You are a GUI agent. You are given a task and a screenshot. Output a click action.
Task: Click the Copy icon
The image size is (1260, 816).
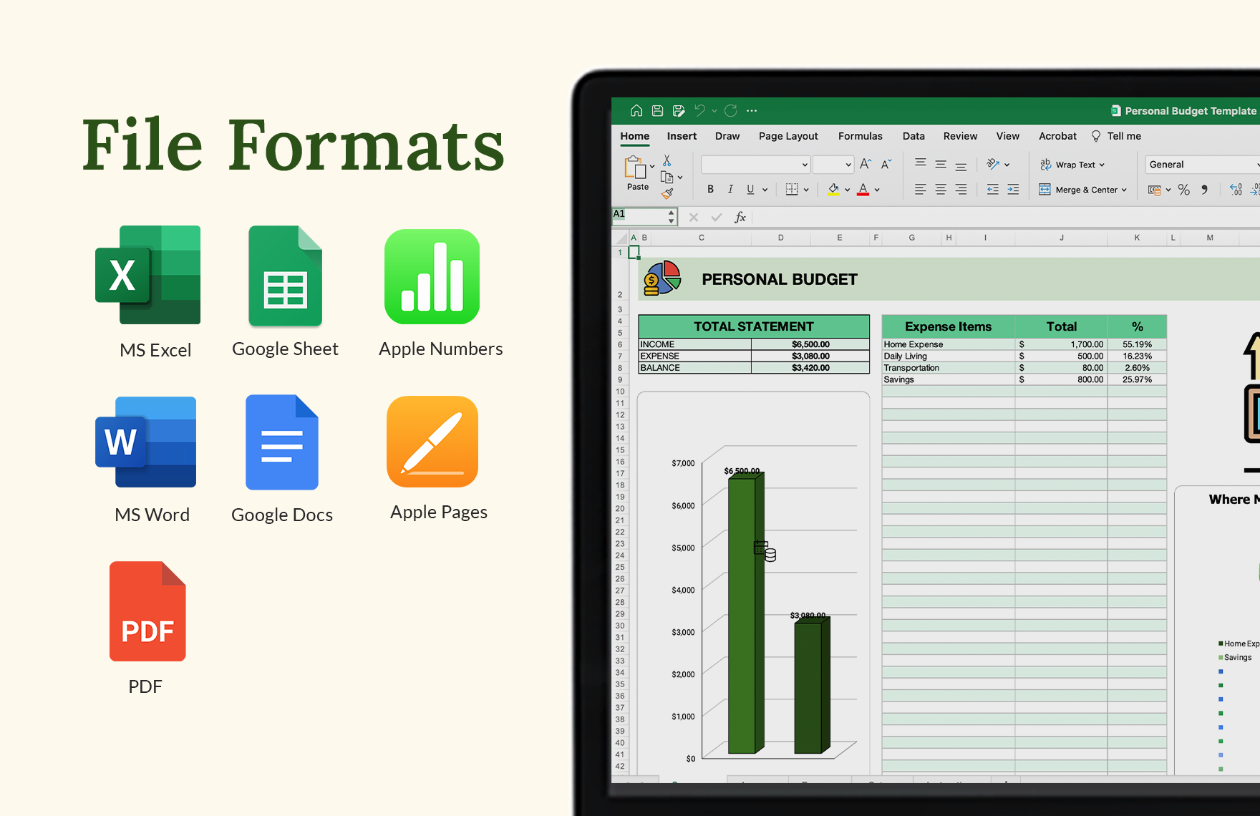pyautogui.click(x=667, y=177)
